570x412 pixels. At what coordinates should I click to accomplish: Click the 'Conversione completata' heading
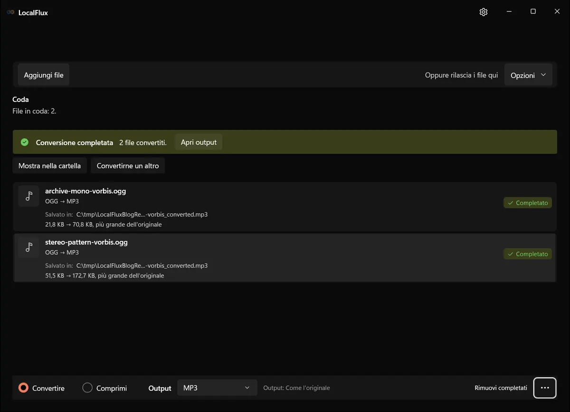click(x=75, y=142)
